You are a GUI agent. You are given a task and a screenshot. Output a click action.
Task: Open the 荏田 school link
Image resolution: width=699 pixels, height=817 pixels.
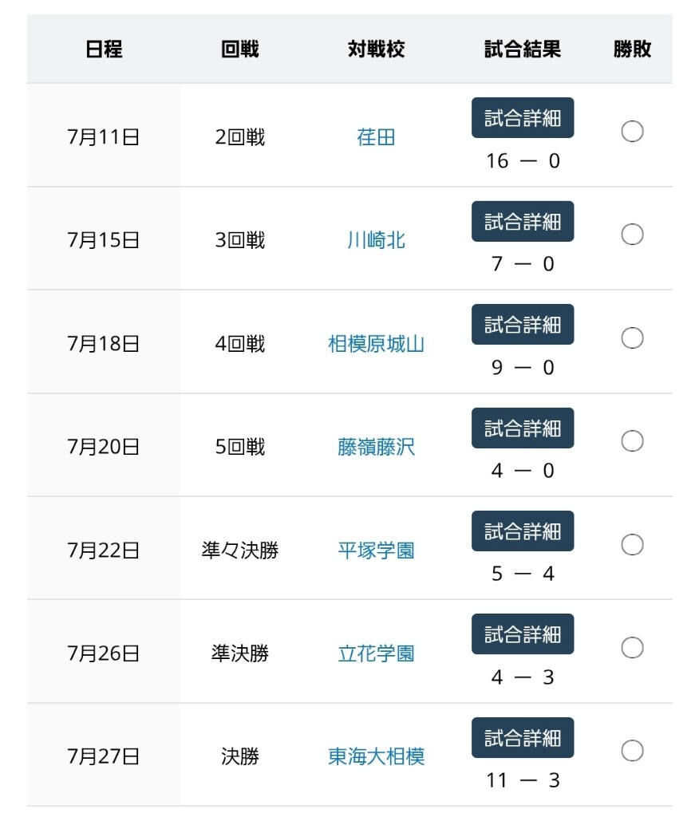(376, 137)
